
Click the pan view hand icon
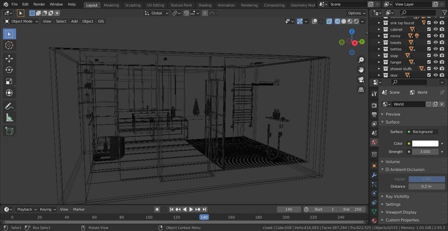tap(361, 70)
